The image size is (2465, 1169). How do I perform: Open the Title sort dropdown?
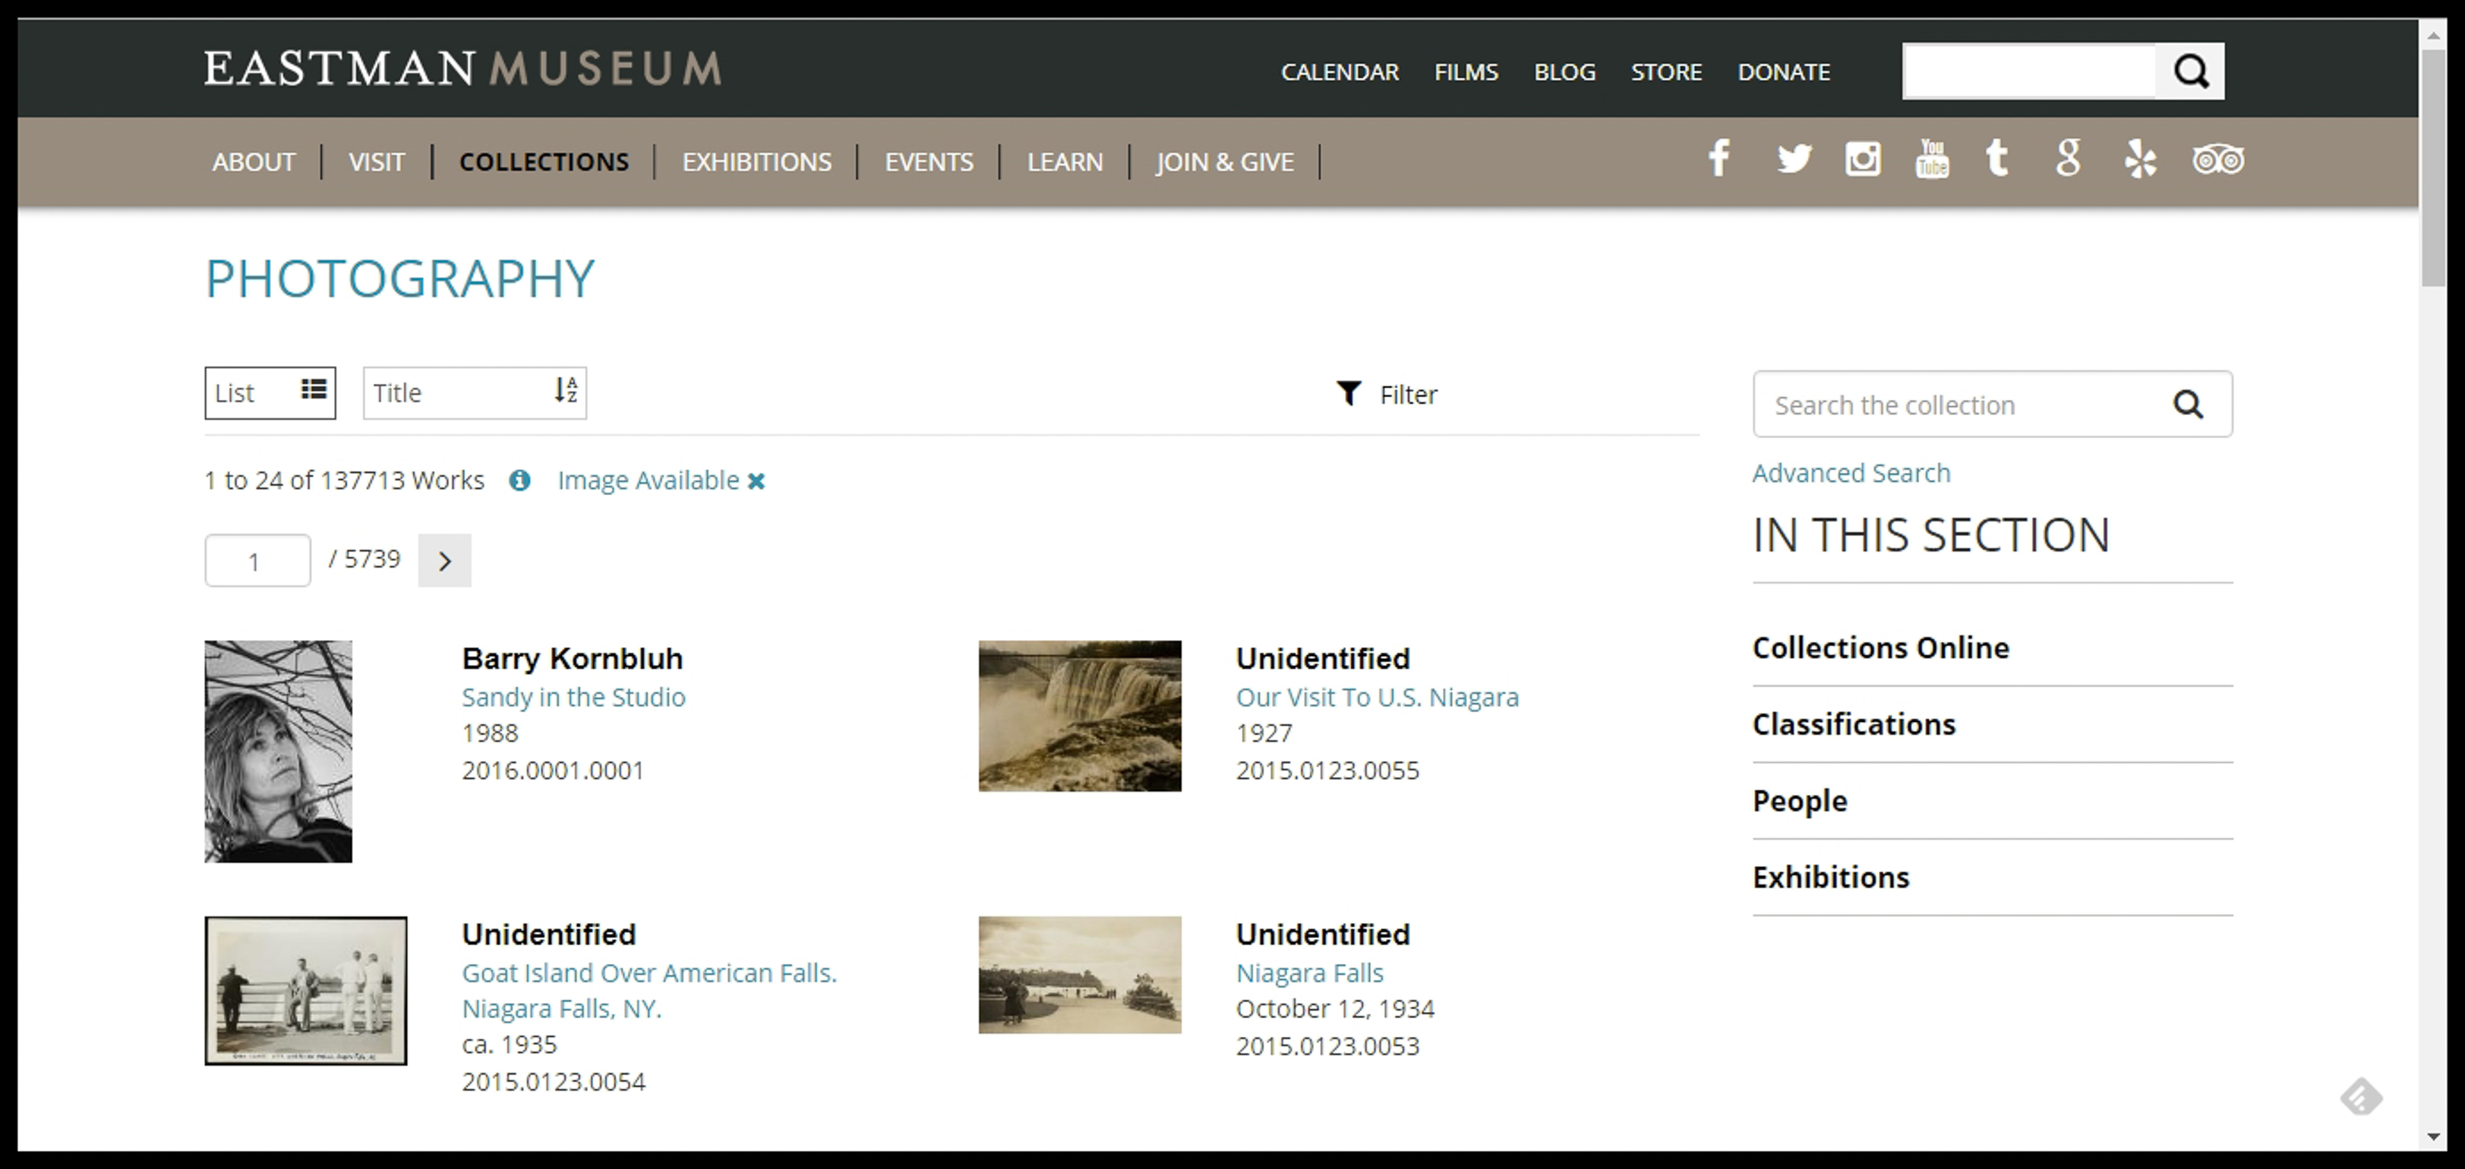tap(474, 392)
